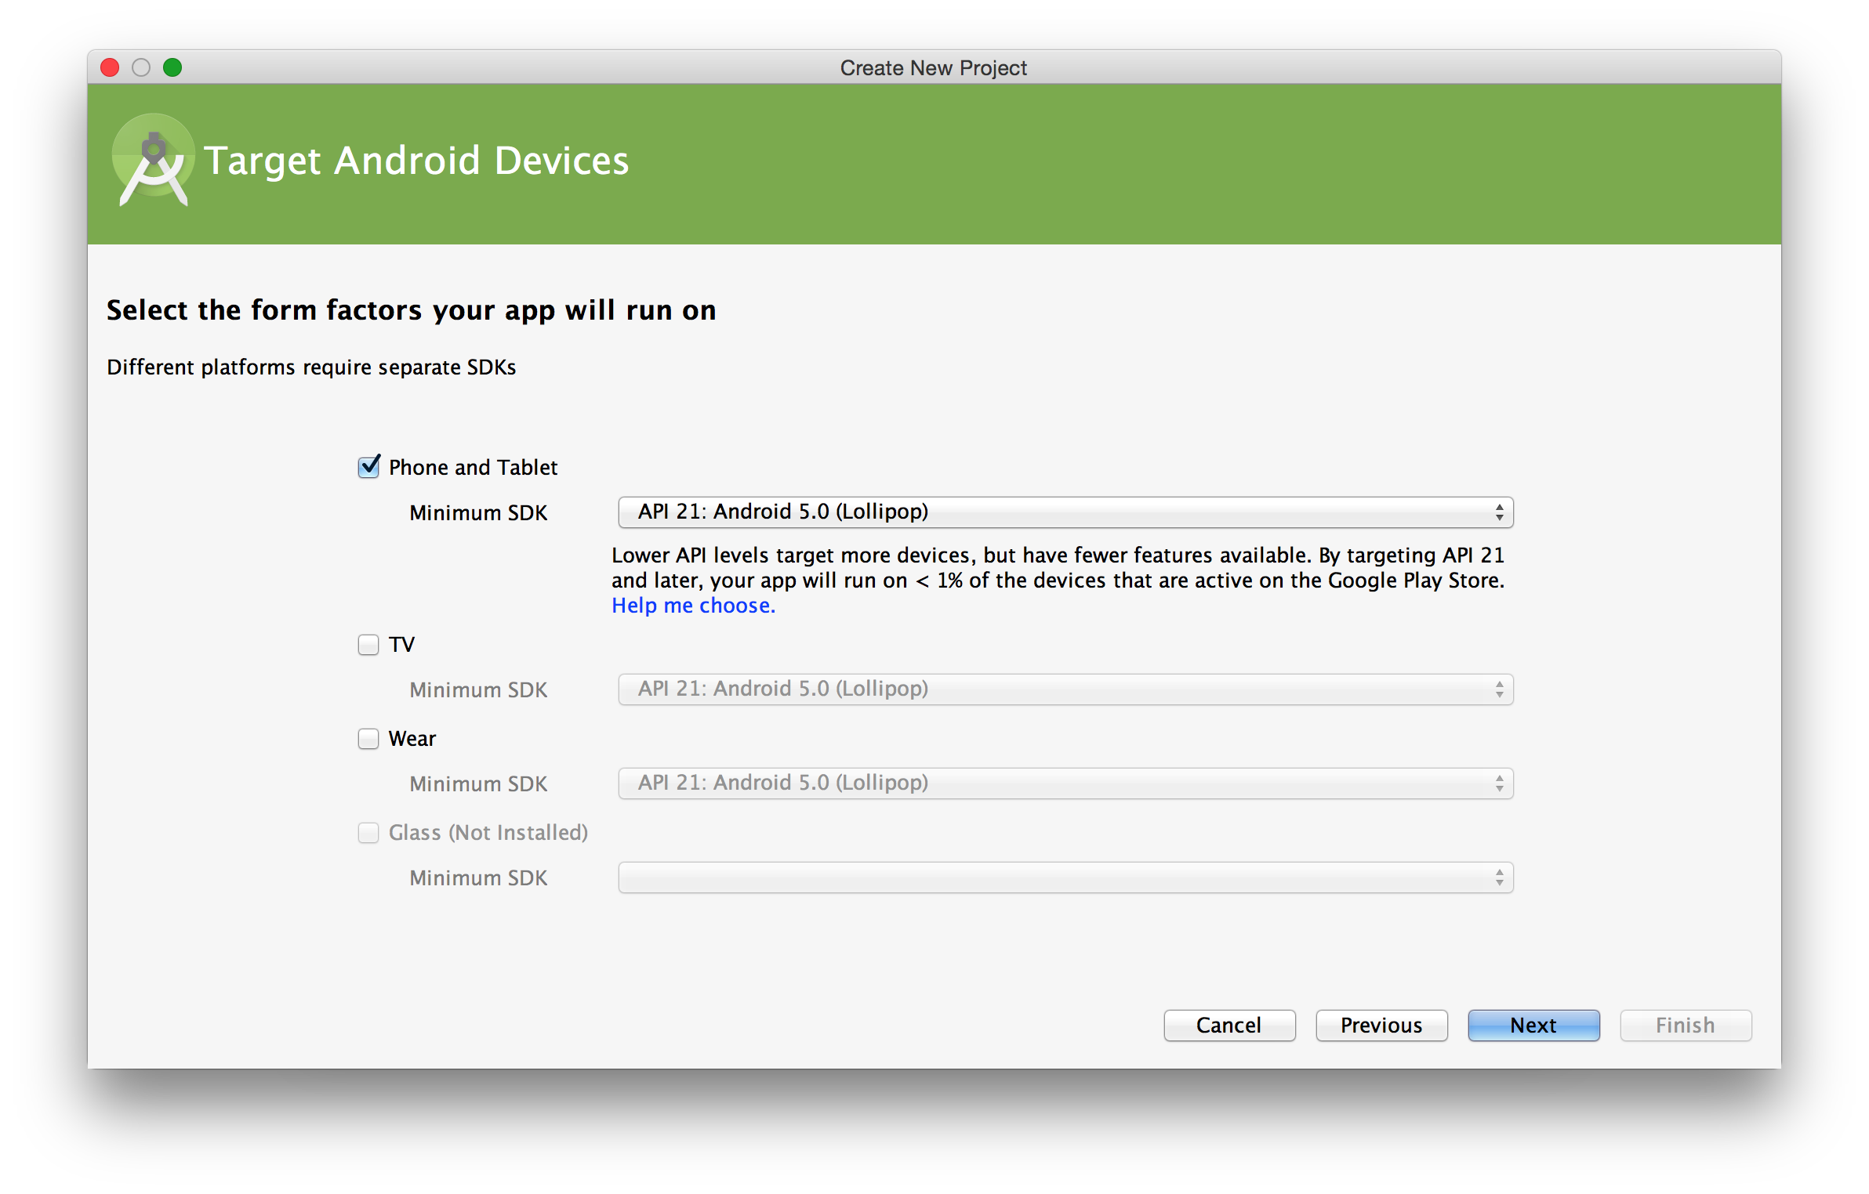Click the Create New Project title bar
Screen dimensions: 1869x1194
[933, 68]
